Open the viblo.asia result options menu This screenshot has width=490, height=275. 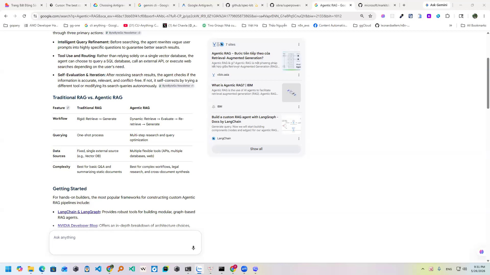coord(299,75)
